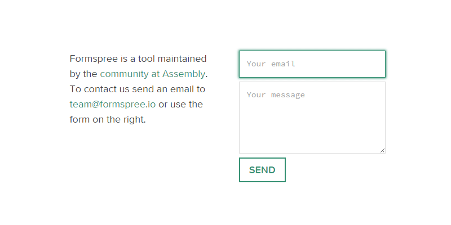451x225 pixels.
Task: Click the word "Assembly" in the link
Action: pyautogui.click(x=184, y=74)
